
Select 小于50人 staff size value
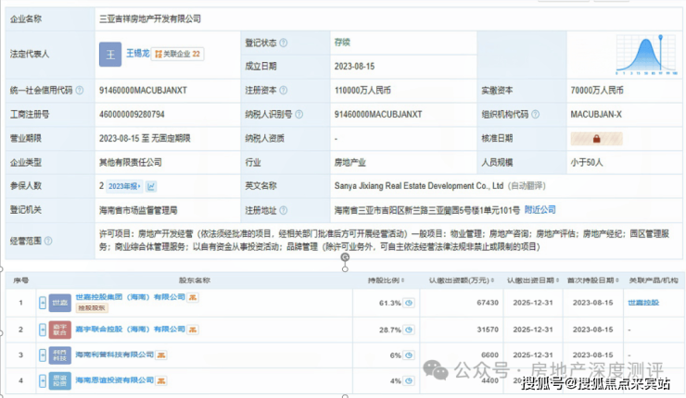pos(587,163)
